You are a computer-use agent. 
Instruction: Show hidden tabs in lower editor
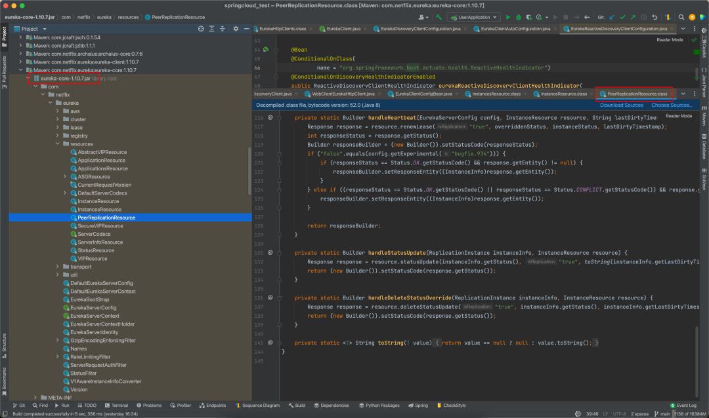[x=683, y=94]
